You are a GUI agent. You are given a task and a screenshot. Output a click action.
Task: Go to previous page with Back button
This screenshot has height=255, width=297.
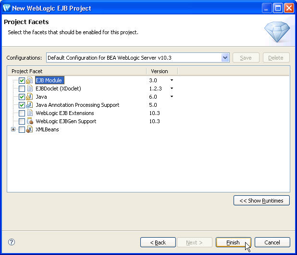(158, 242)
